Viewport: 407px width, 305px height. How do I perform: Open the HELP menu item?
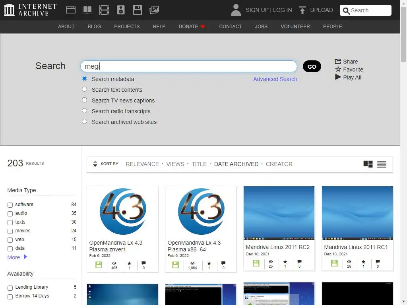(159, 27)
